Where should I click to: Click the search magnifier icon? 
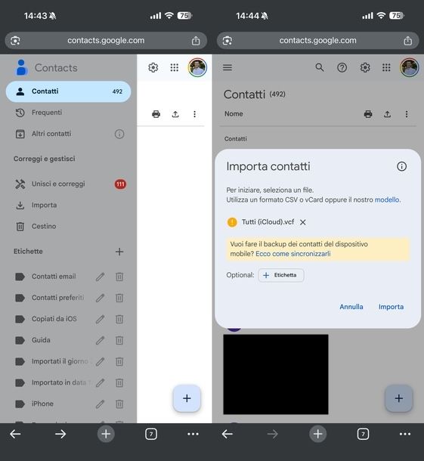[320, 67]
